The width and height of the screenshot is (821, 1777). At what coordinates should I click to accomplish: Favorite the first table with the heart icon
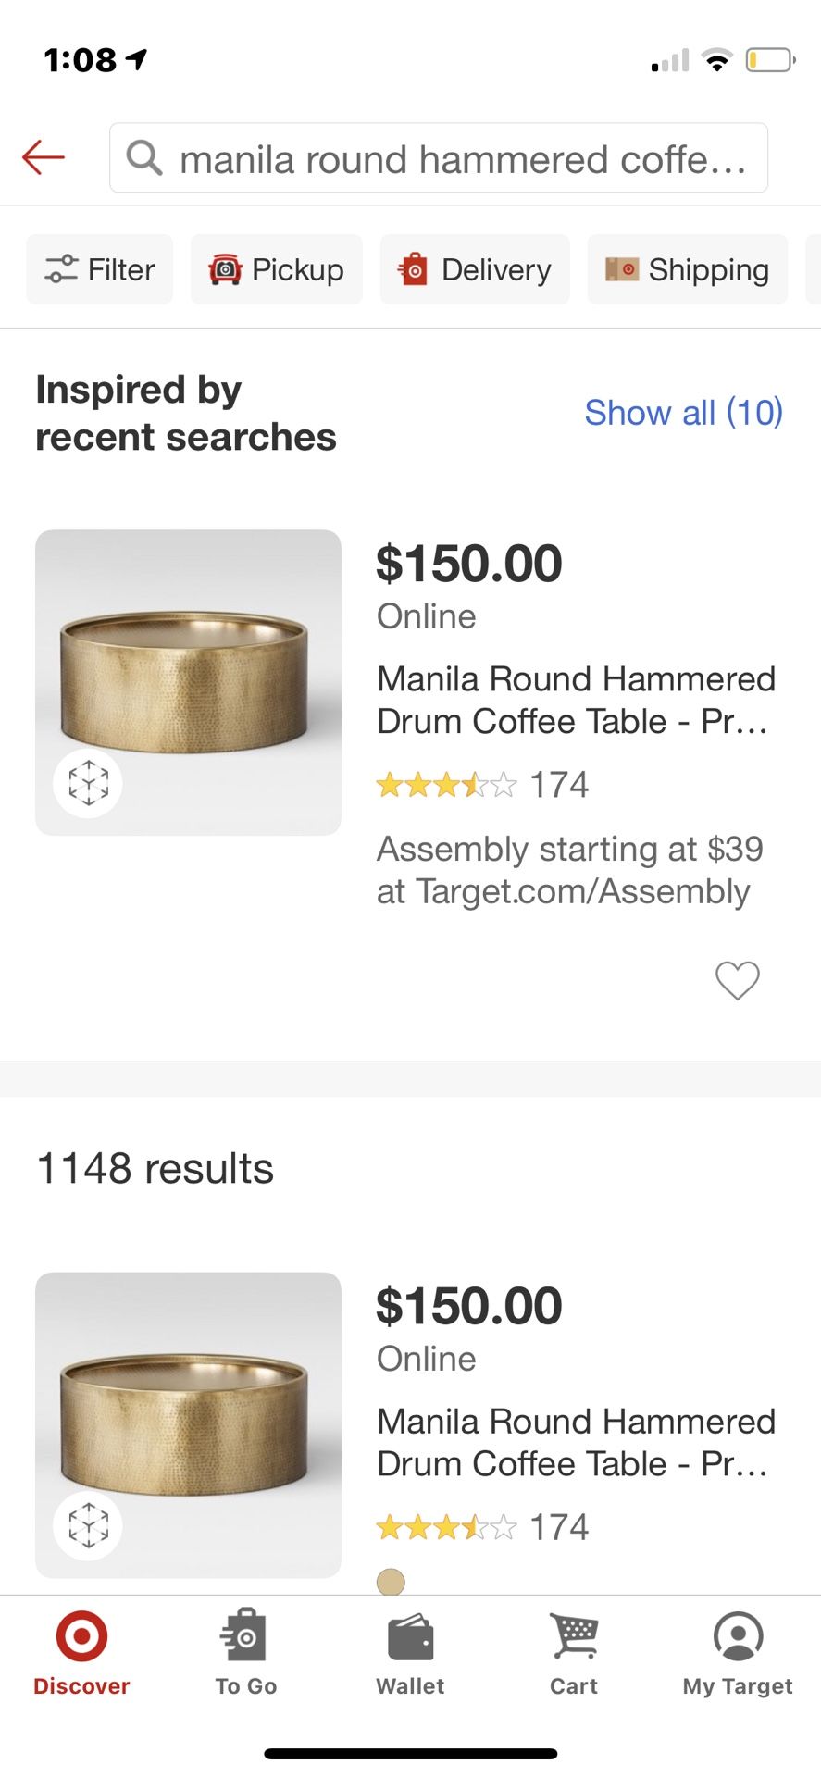[x=737, y=980]
